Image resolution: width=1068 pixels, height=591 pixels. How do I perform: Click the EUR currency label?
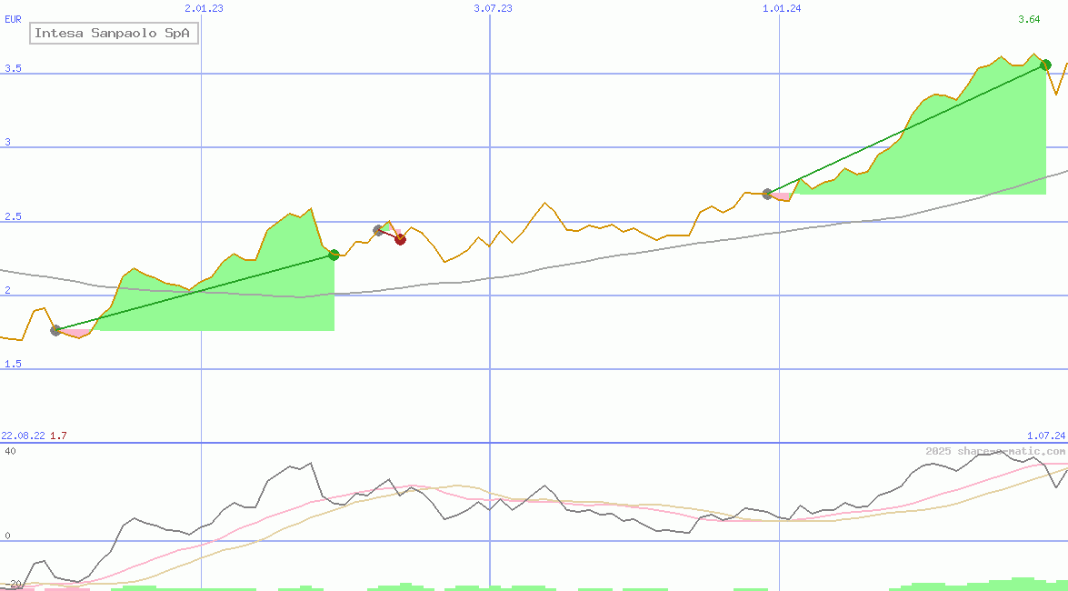[x=13, y=19]
